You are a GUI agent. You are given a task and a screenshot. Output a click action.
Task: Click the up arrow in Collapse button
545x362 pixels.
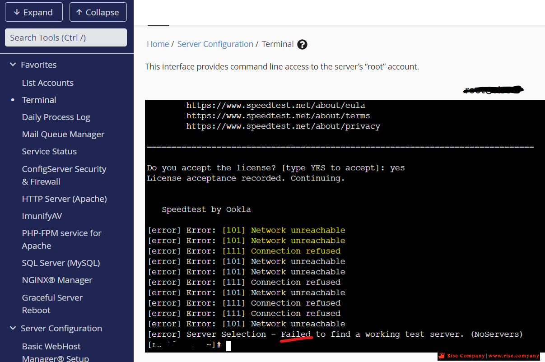[x=79, y=12]
